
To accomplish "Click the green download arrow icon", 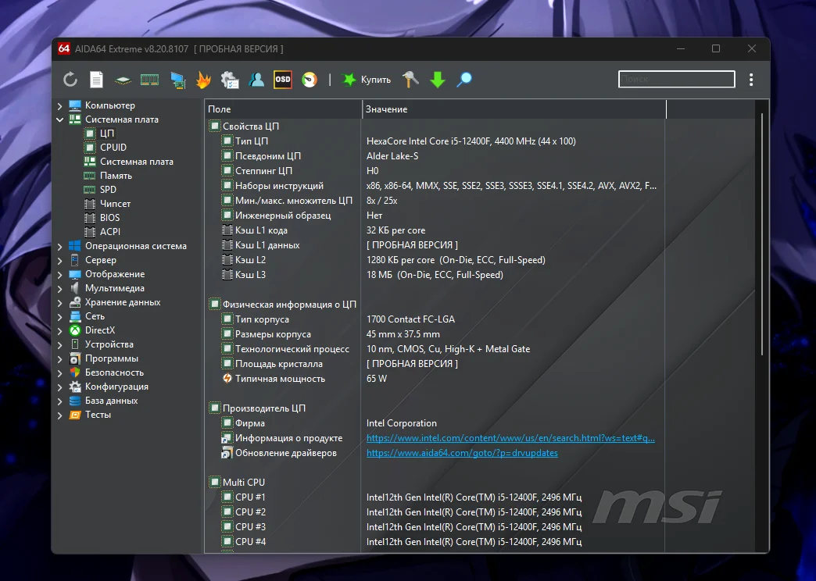I will (437, 80).
